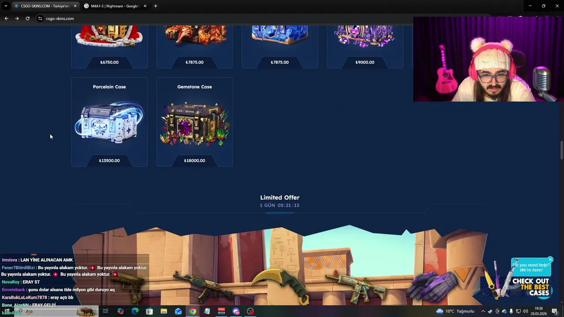Click the ₺6750.00 price button
564x317 pixels.
(109, 62)
